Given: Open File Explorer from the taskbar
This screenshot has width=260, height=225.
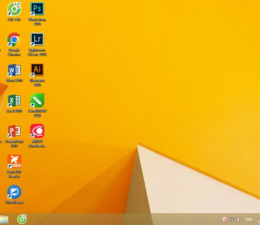Looking at the screenshot, I should tap(3, 219).
